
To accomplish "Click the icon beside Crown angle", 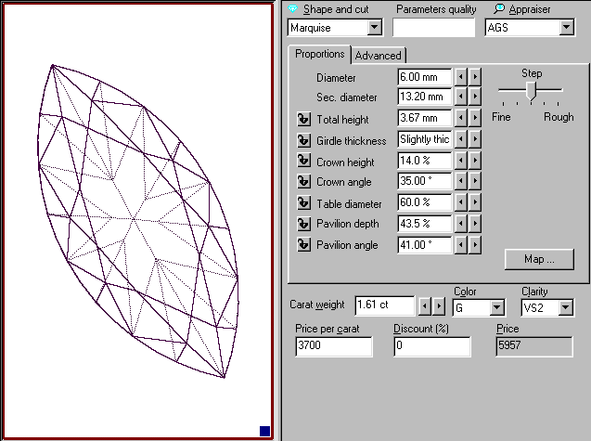I will [x=302, y=182].
